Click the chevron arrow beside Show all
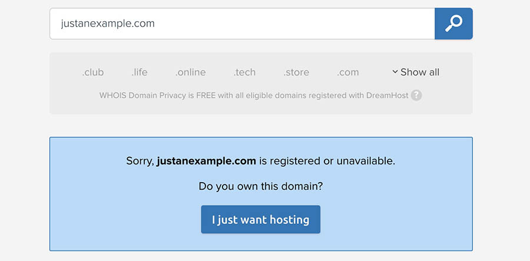This screenshot has width=530, height=261. [395, 72]
